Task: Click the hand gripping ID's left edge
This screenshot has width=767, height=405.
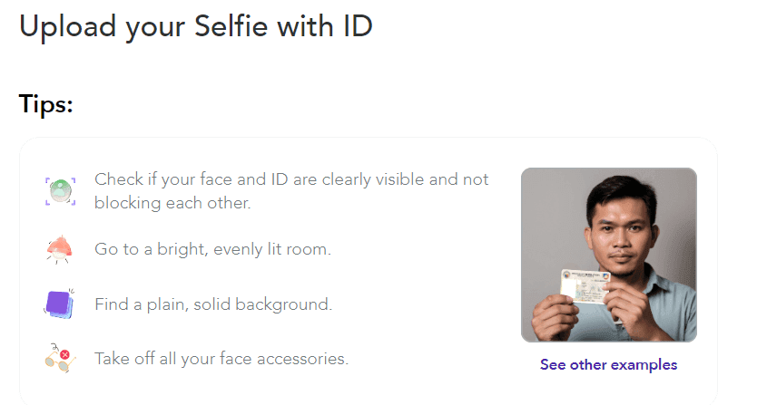Action: coord(554,315)
